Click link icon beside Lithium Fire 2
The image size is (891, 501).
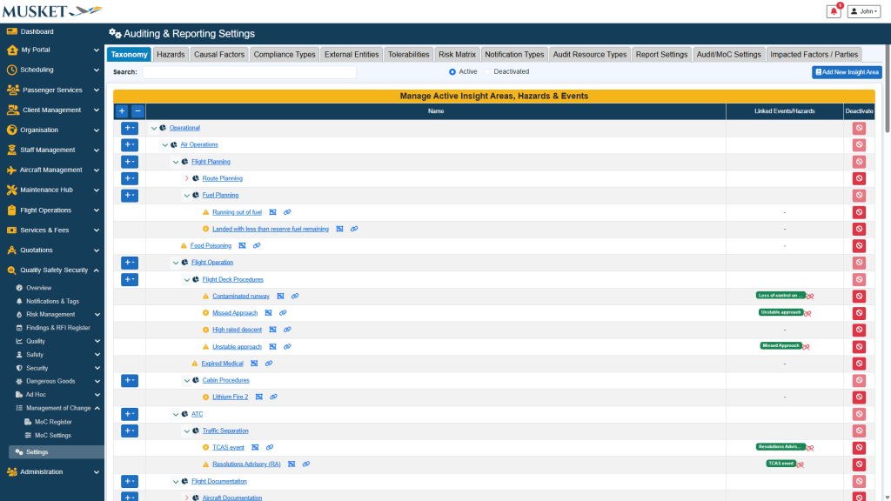tap(273, 397)
